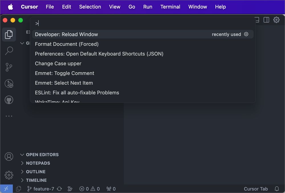Run Developer: Reload Window command
Image resolution: width=285 pixels, height=193 pixels.
[x=143, y=34]
